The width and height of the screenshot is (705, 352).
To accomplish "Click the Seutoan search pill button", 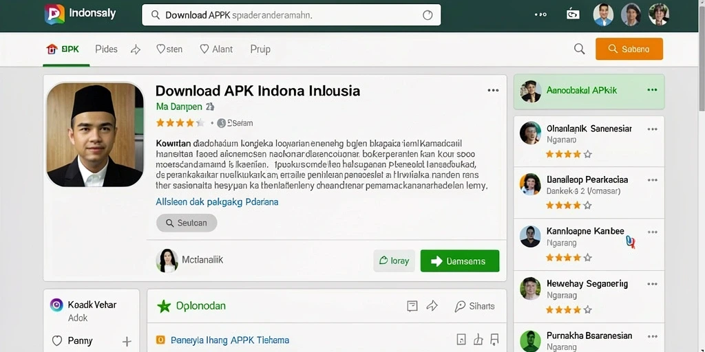I will pyautogui.click(x=187, y=223).
